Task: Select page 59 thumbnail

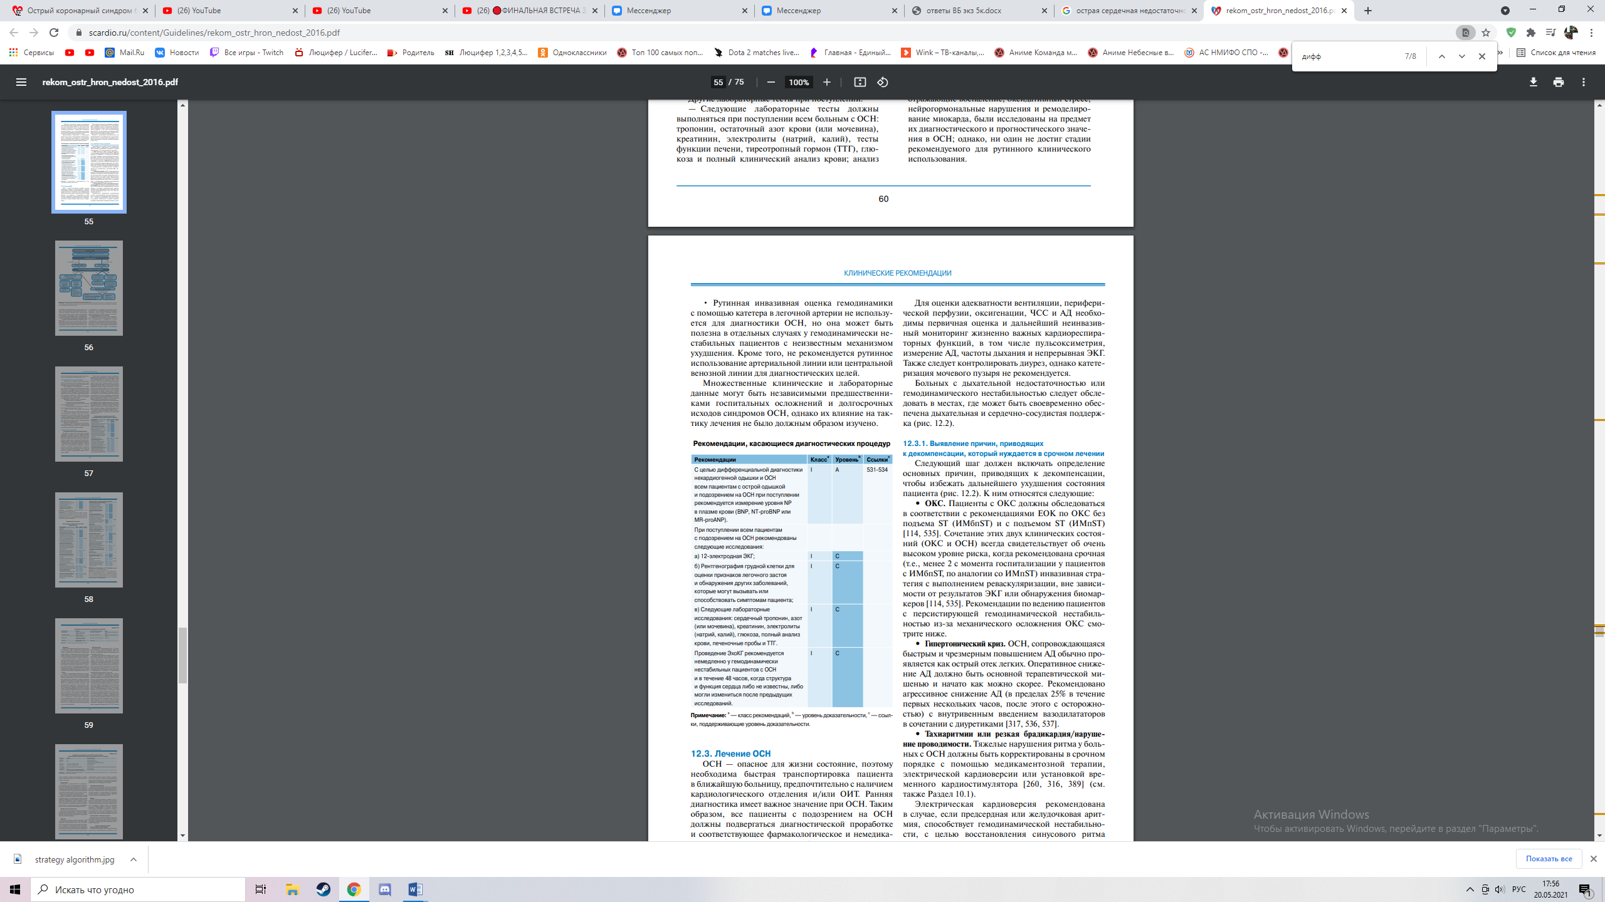Action: pyautogui.click(x=88, y=666)
